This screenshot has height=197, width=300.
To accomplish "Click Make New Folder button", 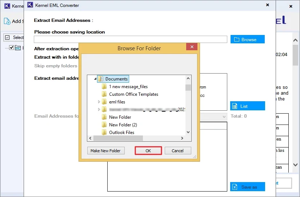I will pyautogui.click(x=105, y=151).
